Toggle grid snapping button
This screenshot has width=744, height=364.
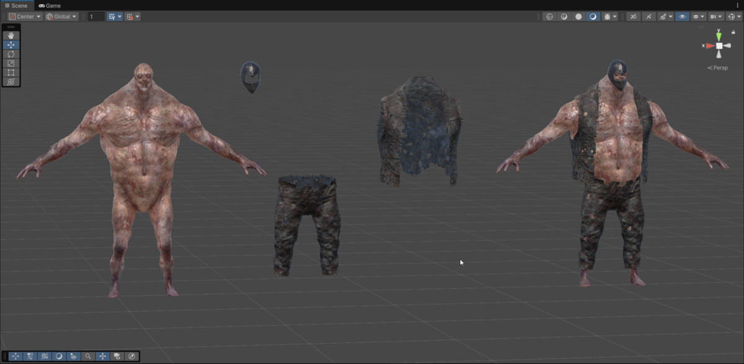tap(112, 17)
